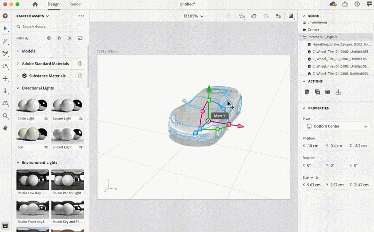
Task: Open Adobe Standard Materials help icon
Action: coord(80,64)
